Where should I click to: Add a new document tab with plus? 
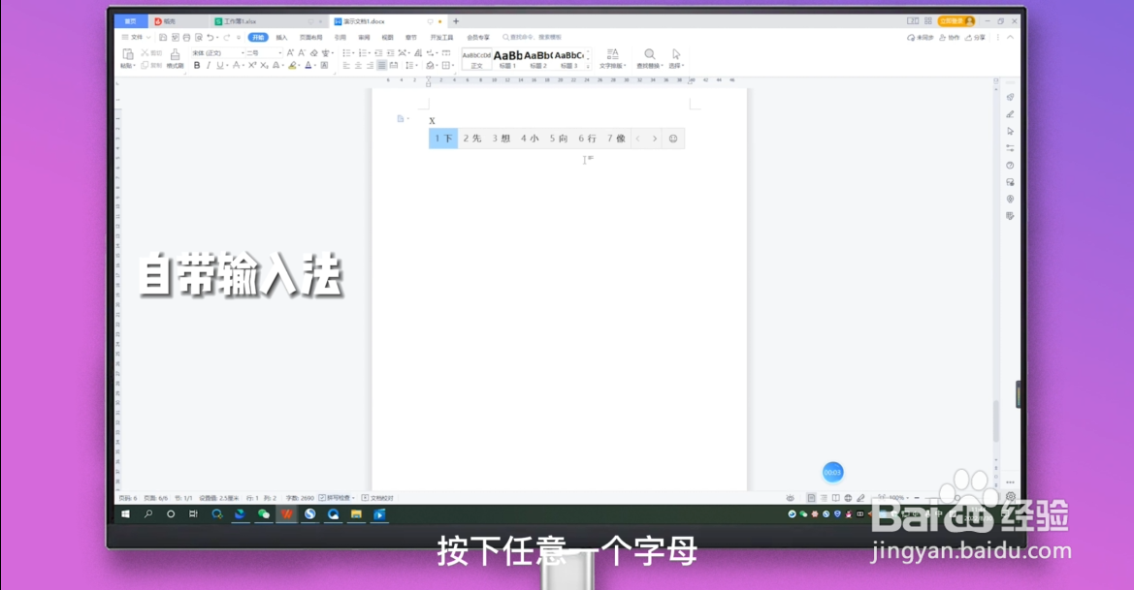(x=456, y=21)
